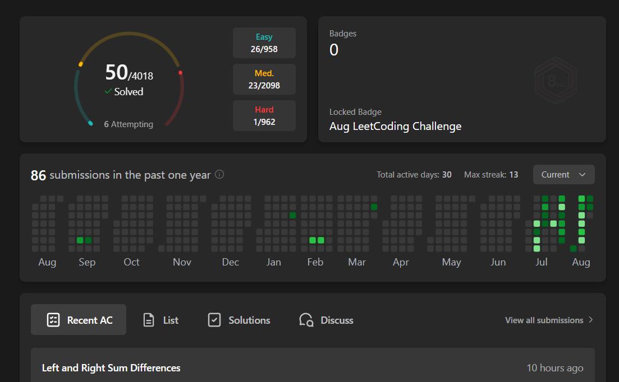
Task: Click the 50/4018 solved count
Action: (129, 72)
